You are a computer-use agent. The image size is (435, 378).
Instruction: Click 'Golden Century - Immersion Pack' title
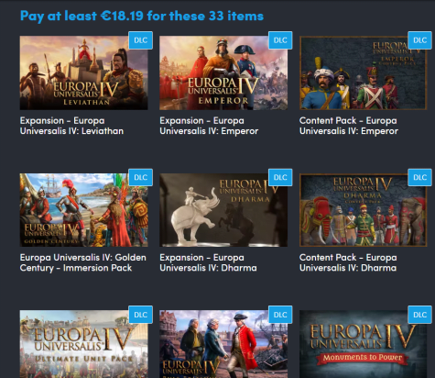(x=83, y=262)
